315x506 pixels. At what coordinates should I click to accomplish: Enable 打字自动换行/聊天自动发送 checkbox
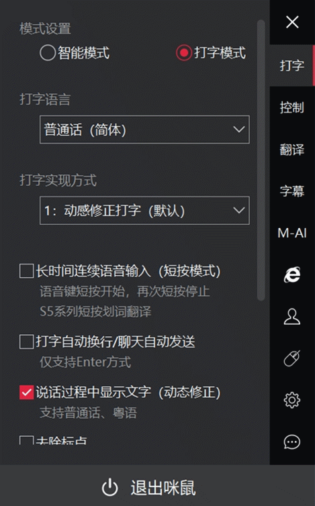(26, 342)
